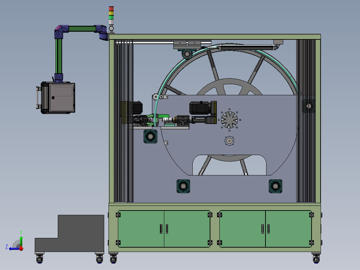Select the lower left flange bearing on the plate
Viewport: 360px width, 270px height.
(x=183, y=186)
